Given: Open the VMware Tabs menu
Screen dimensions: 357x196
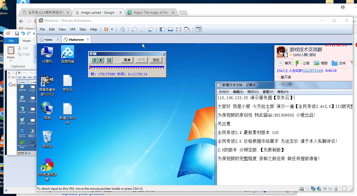Looking at the screenshot, I should point(83,29).
